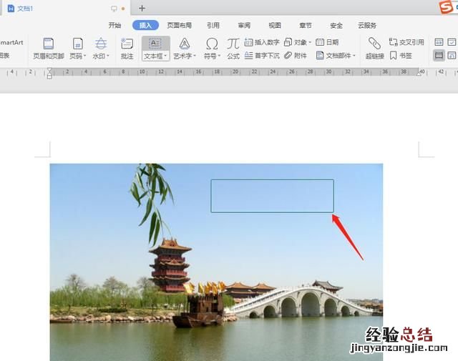Insert a bookmark with 书签
This screenshot has height=361, width=458.
402,55
